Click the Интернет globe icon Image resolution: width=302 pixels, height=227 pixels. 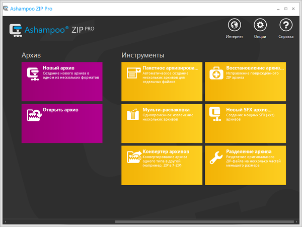click(235, 26)
